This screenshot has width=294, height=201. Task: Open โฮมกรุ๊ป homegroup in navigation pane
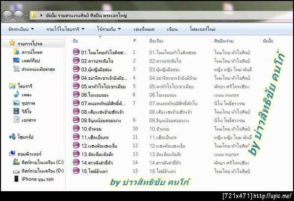25,137
